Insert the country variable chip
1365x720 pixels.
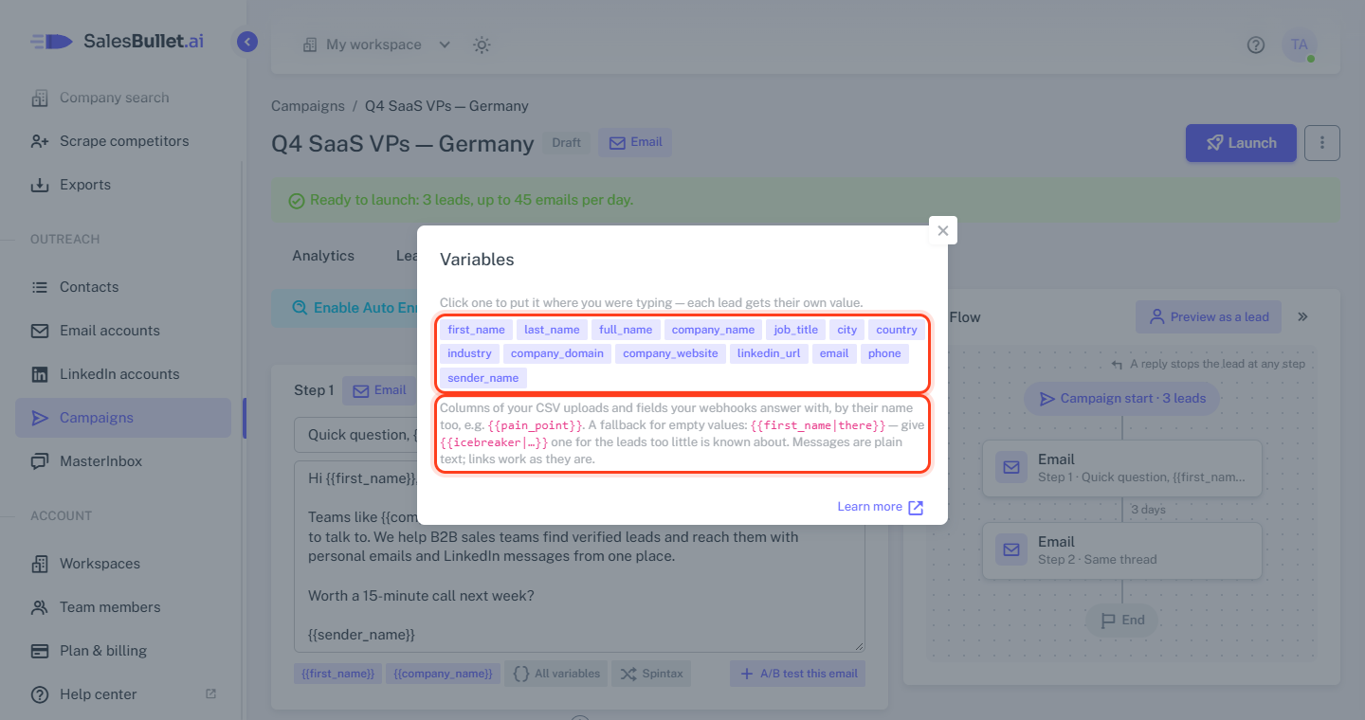tap(897, 330)
